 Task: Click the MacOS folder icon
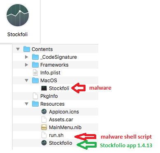[x=35, y=80]
